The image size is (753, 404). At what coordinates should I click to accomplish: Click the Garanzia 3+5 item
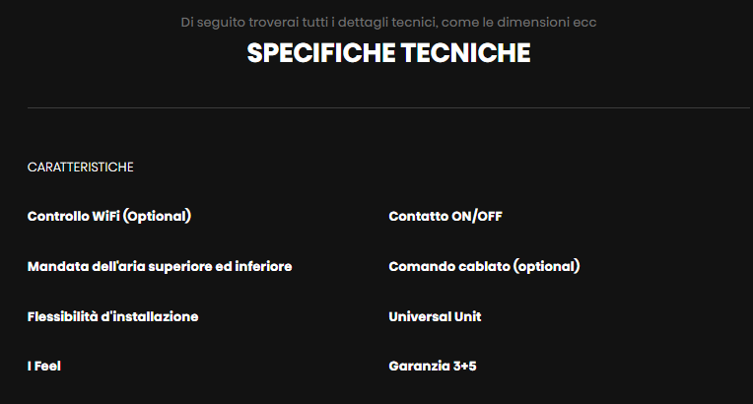pos(433,367)
